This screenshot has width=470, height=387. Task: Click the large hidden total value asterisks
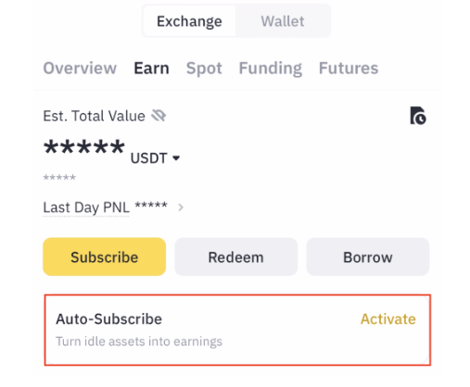[x=84, y=147]
